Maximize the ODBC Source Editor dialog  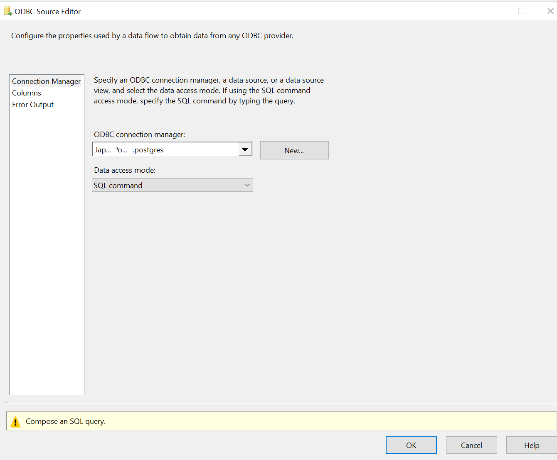(521, 11)
